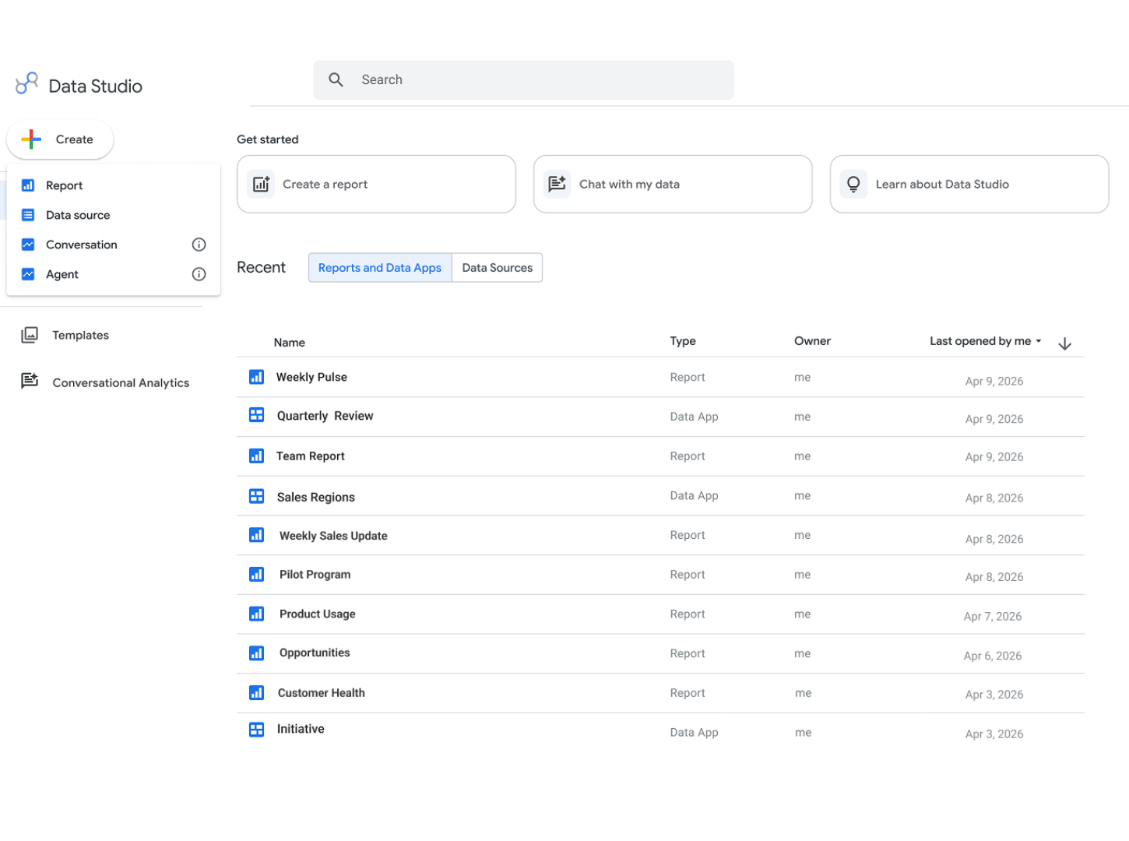Open Chat with my data
Screen dimensions: 1129x841
click(672, 184)
